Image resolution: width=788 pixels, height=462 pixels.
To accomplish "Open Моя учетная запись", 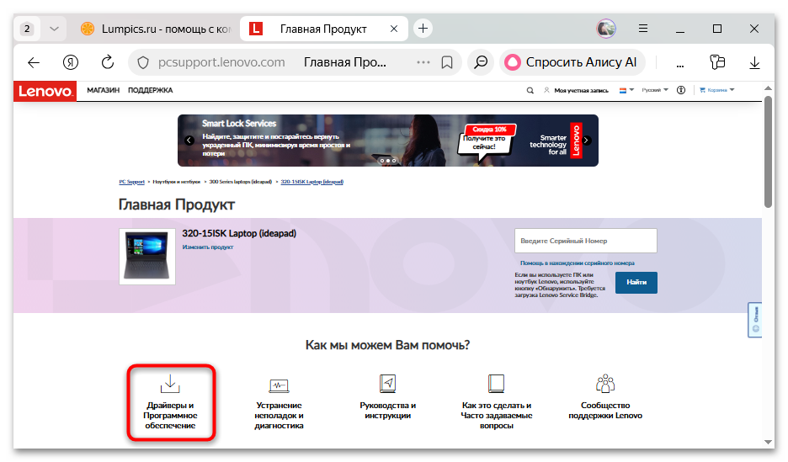I will (x=576, y=90).
